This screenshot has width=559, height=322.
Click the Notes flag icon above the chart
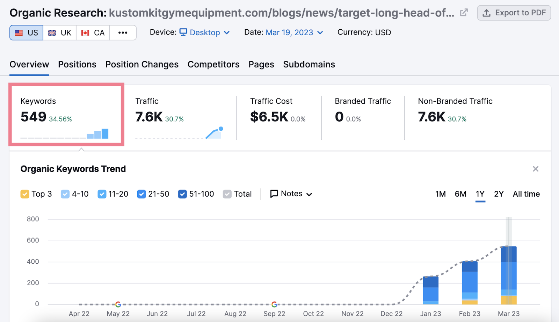tap(274, 194)
